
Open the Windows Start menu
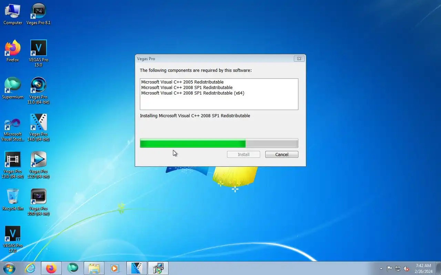click(9, 268)
